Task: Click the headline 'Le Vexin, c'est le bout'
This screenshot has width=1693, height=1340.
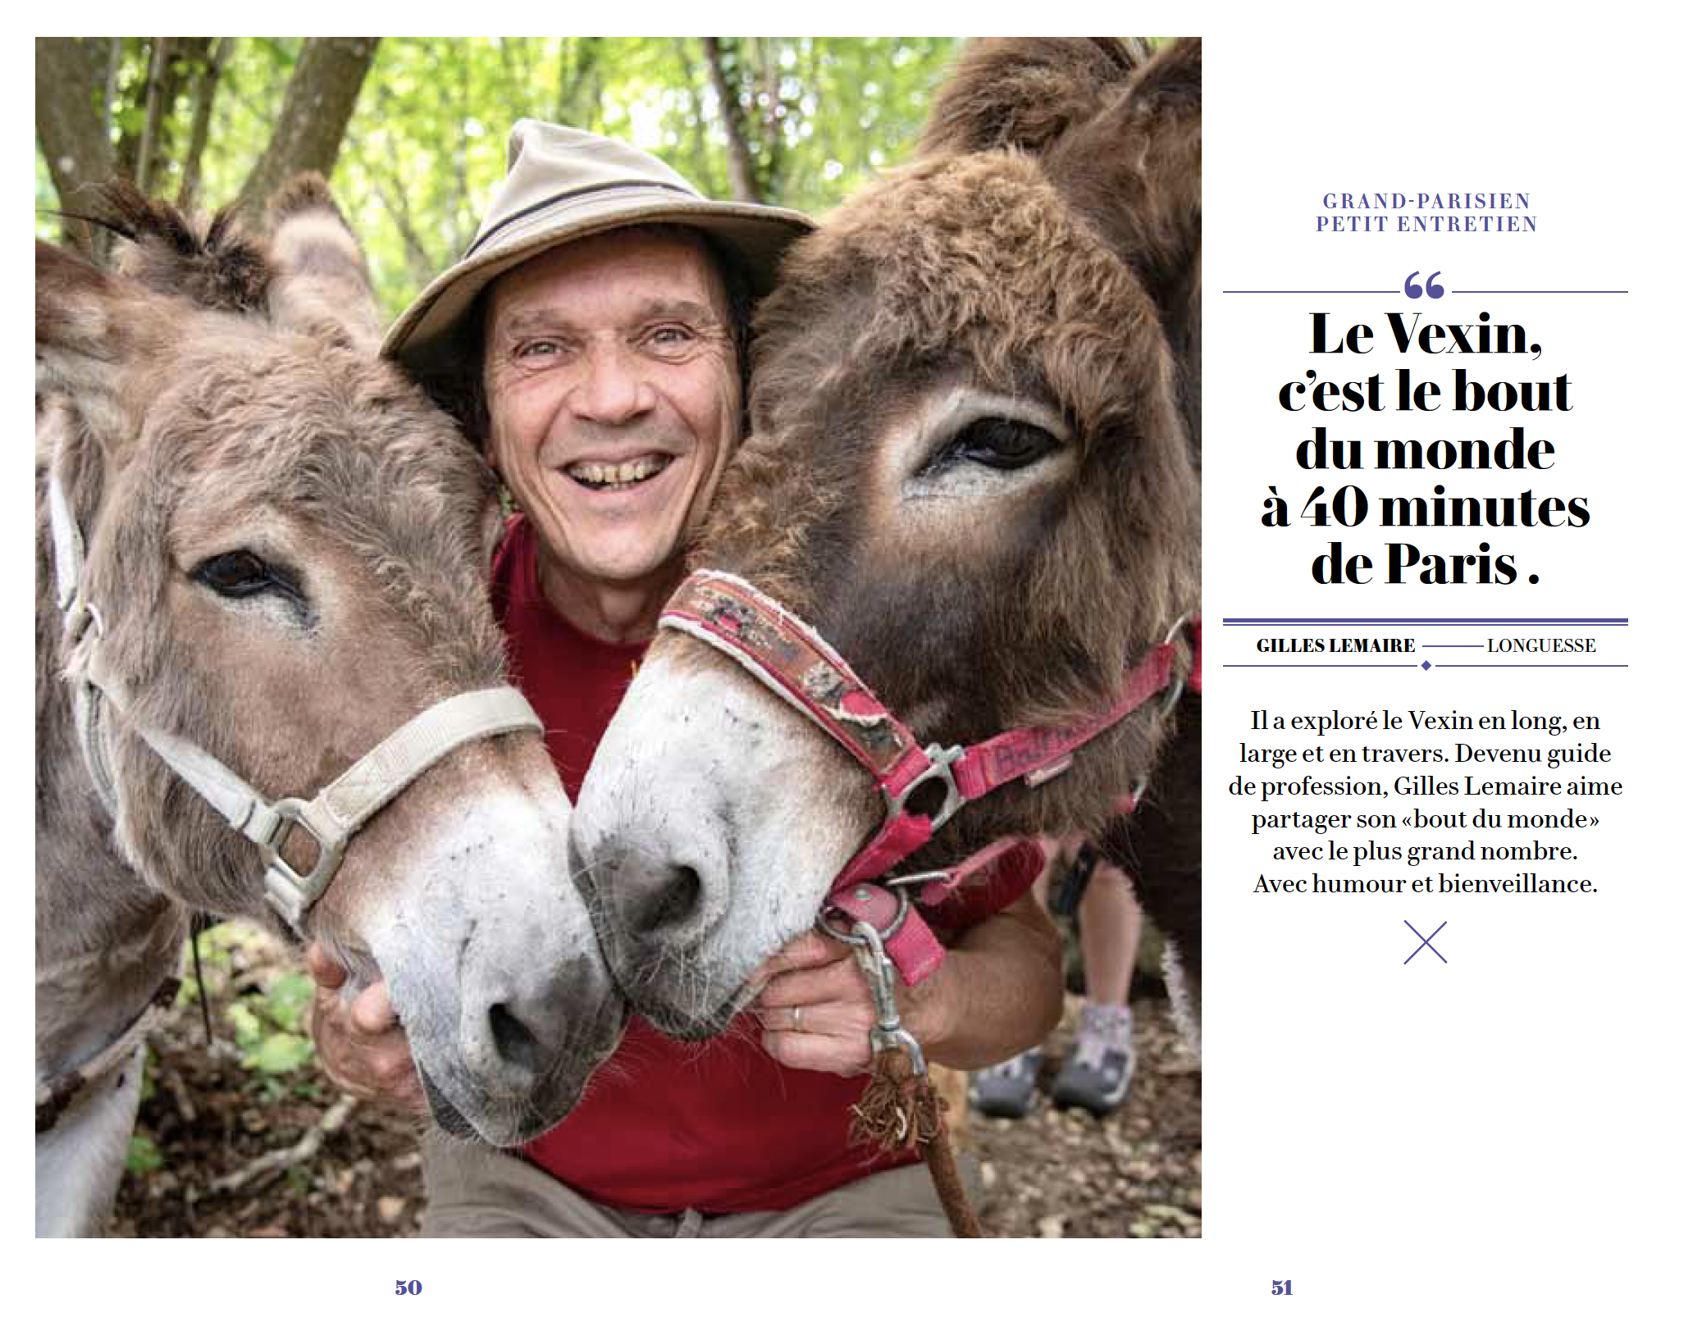Action: pyautogui.click(x=1426, y=362)
